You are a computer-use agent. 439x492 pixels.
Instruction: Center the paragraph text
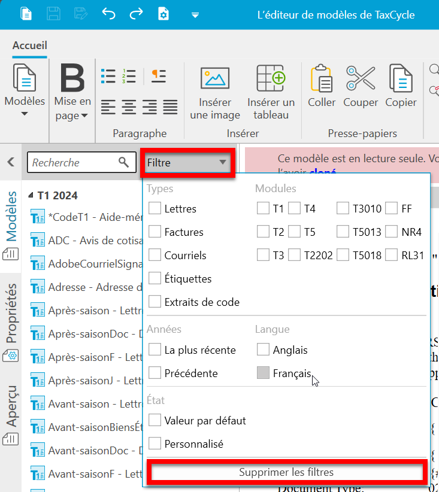(x=129, y=107)
